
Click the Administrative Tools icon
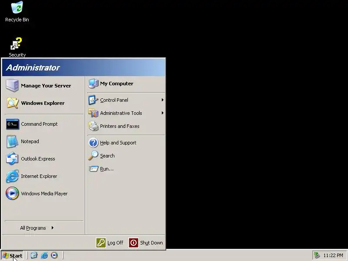(x=93, y=113)
